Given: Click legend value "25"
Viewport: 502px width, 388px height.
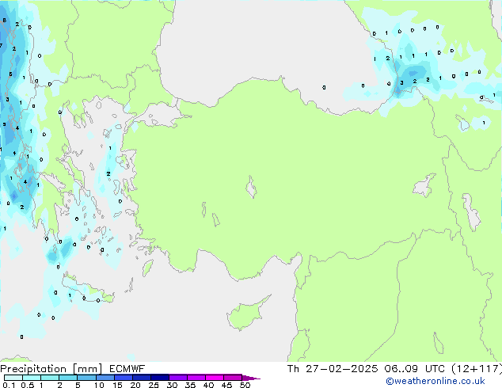Looking at the screenshot, I should 154,385.
